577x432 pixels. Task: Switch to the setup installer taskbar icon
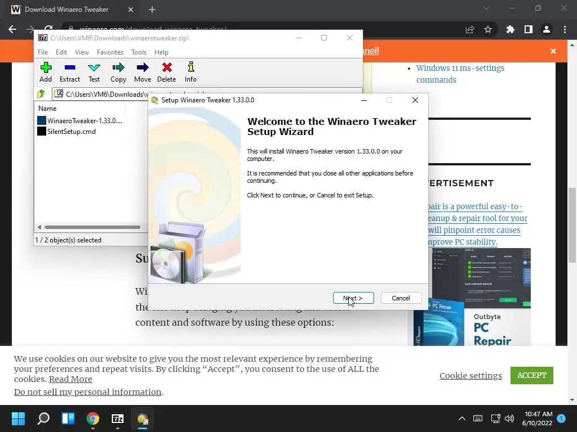coord(143,418)
